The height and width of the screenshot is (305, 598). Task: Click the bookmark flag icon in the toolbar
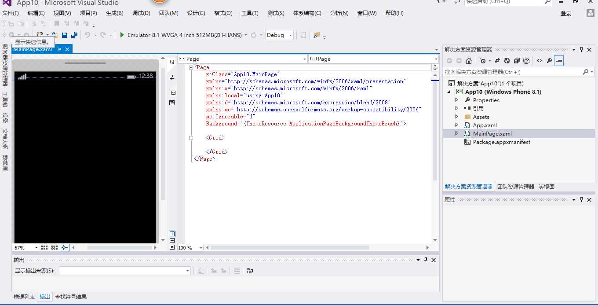[57, 23]
